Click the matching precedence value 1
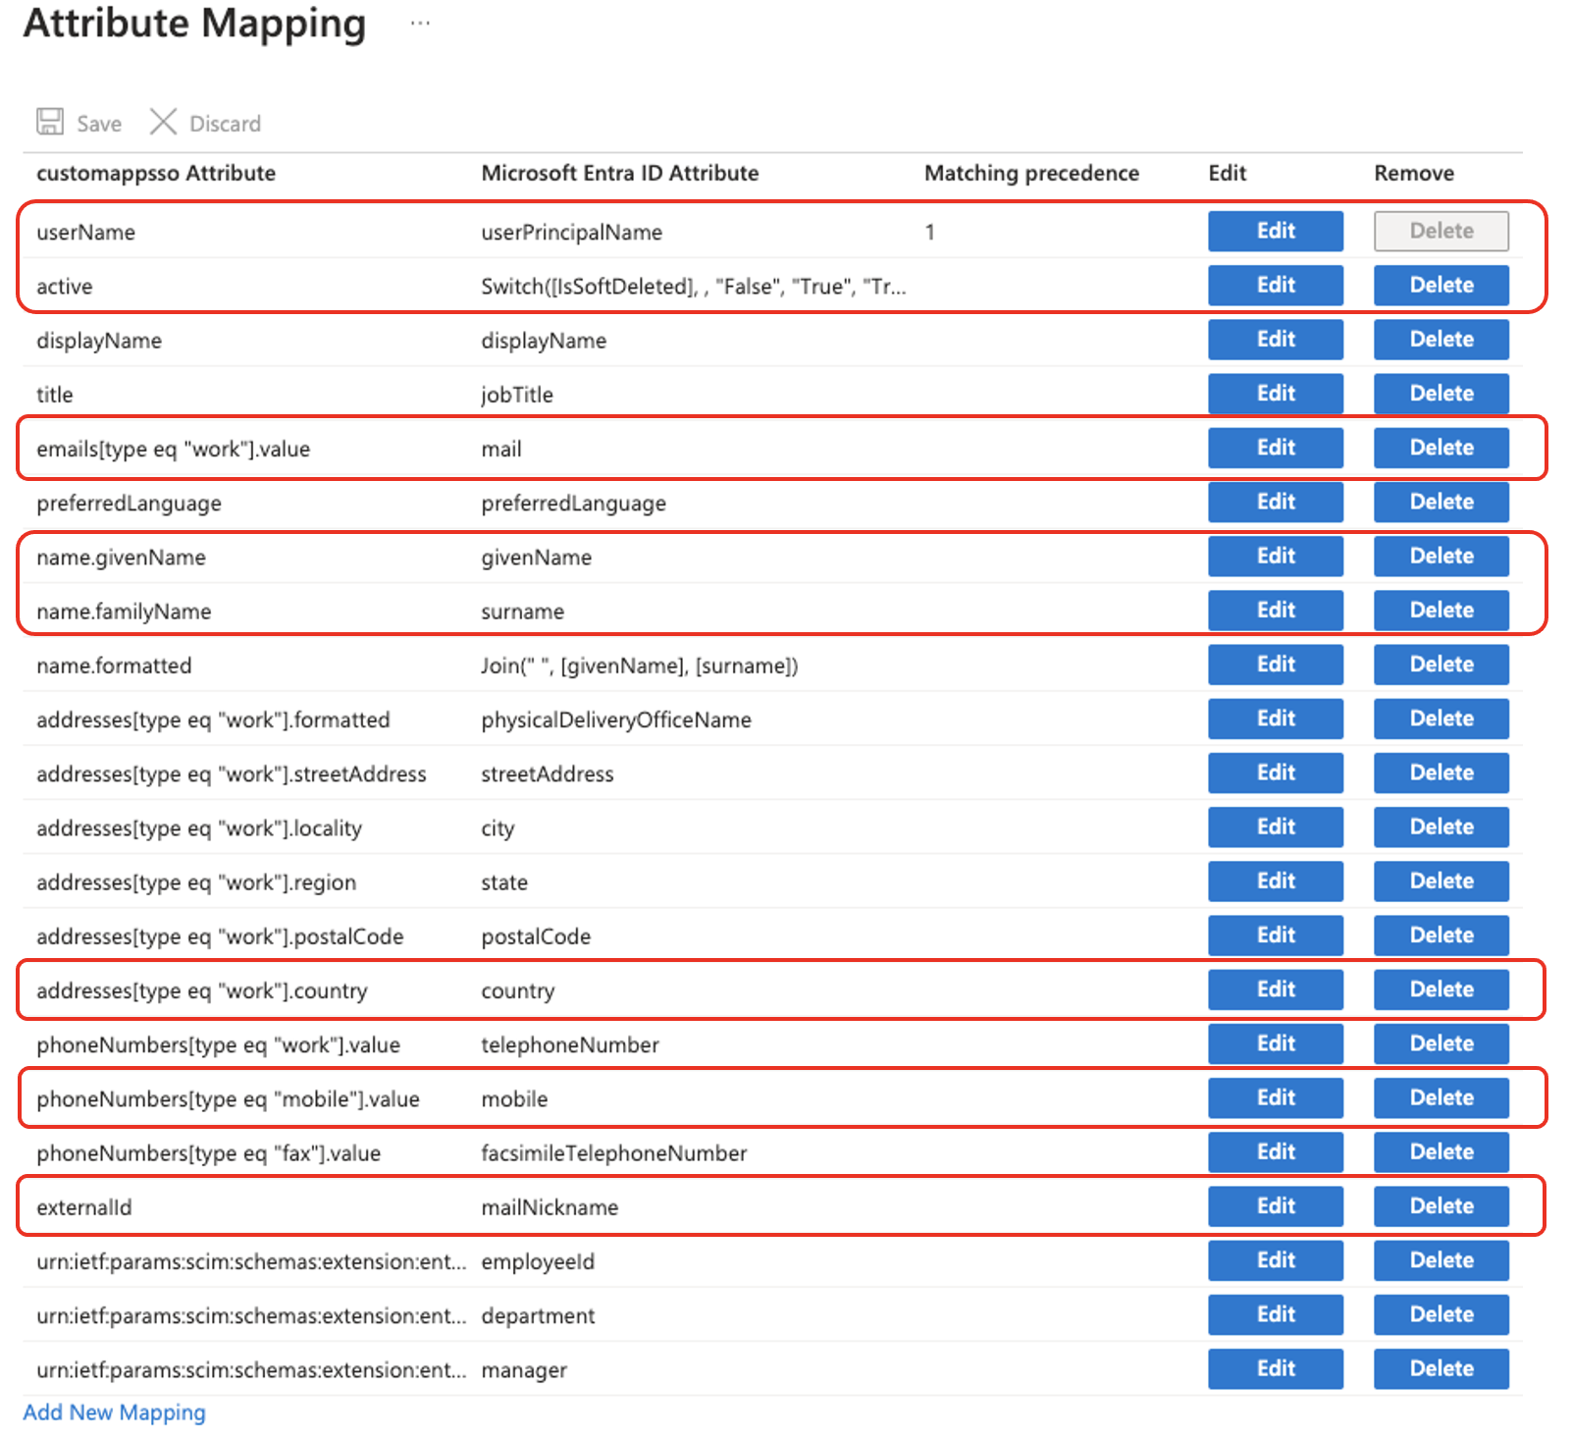 (x=929, y=233)
